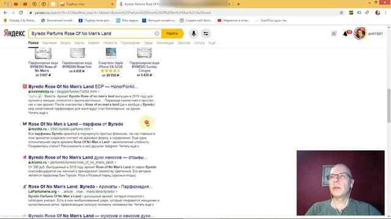This screenshot has width=391, height=219.
Task: Expand Читать ещё under kosmetista result
Action: click(x=38, y=113)
